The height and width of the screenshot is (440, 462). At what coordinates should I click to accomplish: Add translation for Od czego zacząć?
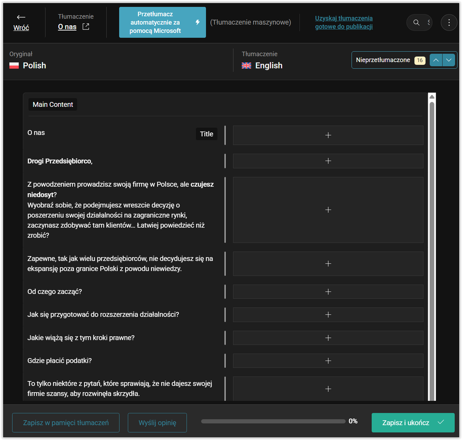tap(328, 292)
